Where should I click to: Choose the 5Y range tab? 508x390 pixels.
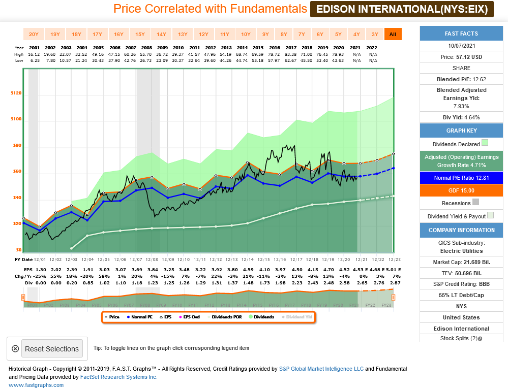click(338, 35)
